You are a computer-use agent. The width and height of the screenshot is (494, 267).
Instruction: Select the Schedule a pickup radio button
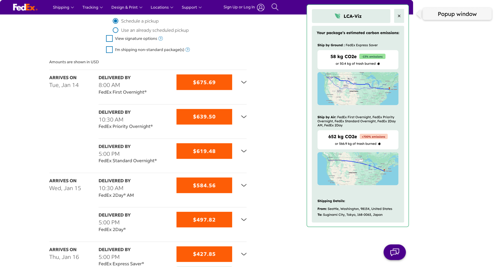point(115,21)
